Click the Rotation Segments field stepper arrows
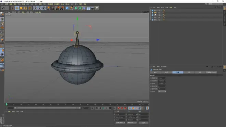Viewport: 226px width, 127px height. pos(165,89)
